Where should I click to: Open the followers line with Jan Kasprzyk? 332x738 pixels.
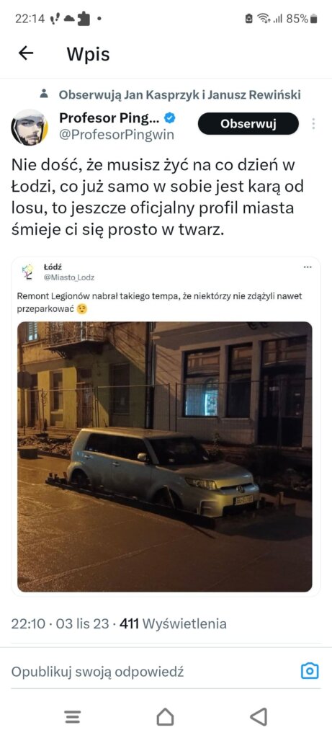coord(179,95)
